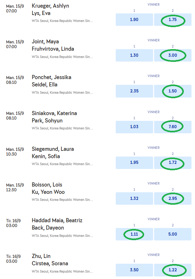Select the 2.95 odds for Ku, Yeon Woo
Viewport: 195px width, 279px height.
[173, 198]
